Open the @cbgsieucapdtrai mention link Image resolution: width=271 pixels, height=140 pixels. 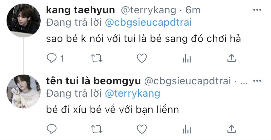[x=148, y=23]
